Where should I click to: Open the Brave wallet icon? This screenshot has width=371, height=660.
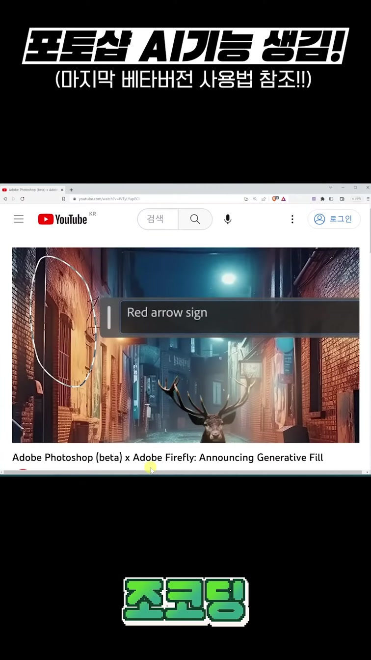coord(342,199)
